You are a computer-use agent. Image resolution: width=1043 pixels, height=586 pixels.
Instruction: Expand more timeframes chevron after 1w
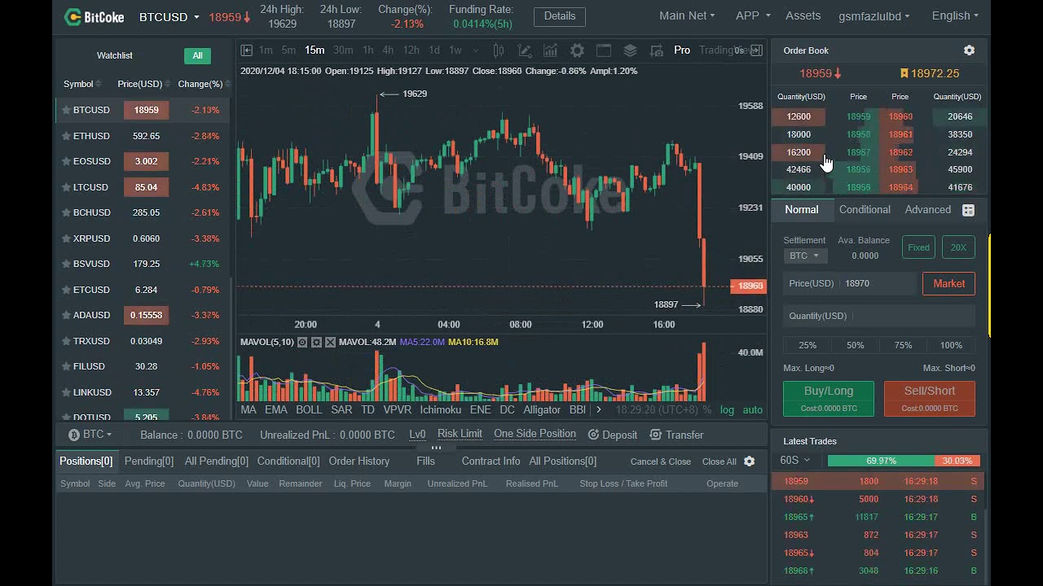pyautogui.click(x=475, y=50)
